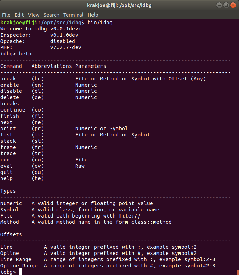The height and width of the screenshot is (275, 239).
Task: Click the 'bin/idbg' command text
Action: 100,23
